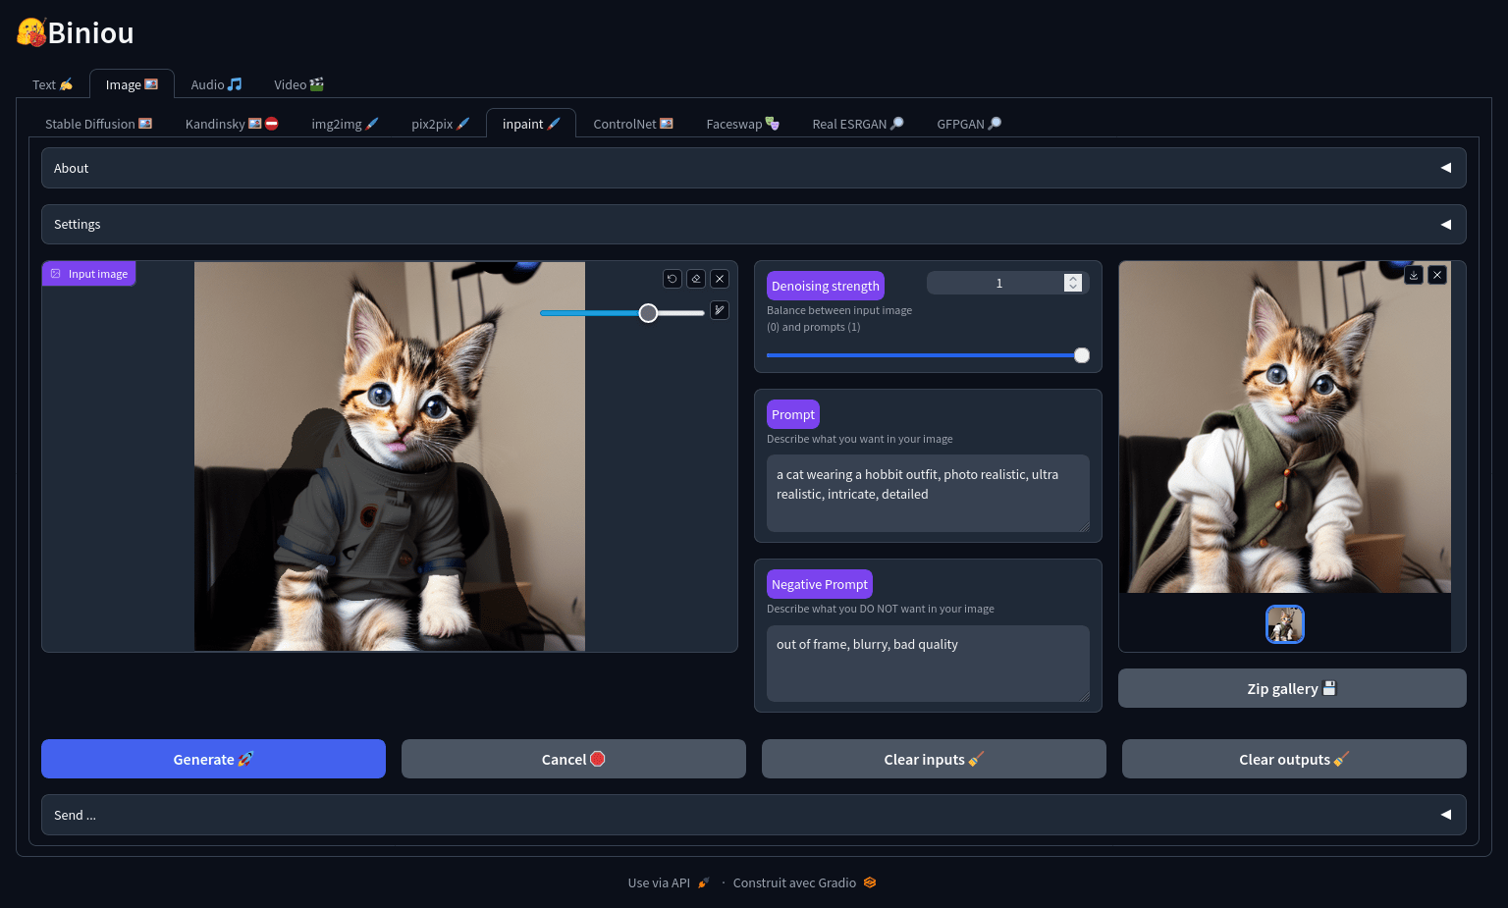Select the inpaint sub-tab
This screenshot has height=908, width=1508.
[531, 124]
